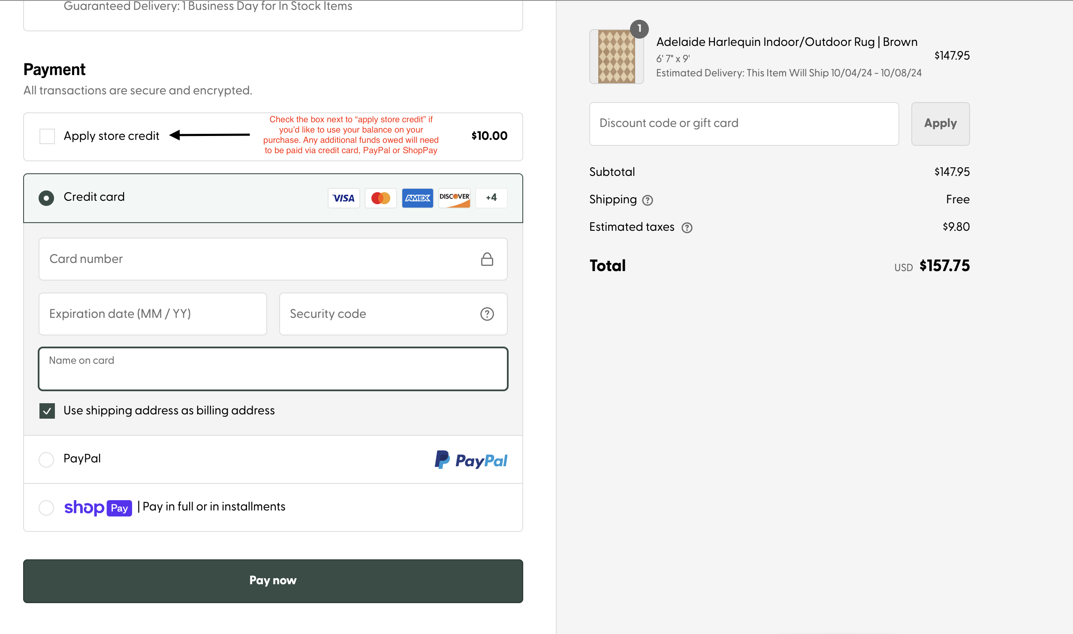Click into the Card number field
The height and width of the screenshot is (634, 1073).
[257, 259]
